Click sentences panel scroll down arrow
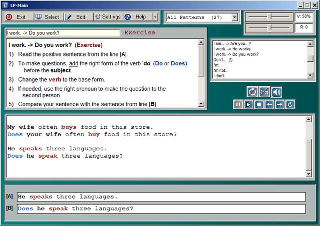320x226 pixels. [x=308, y=174]
